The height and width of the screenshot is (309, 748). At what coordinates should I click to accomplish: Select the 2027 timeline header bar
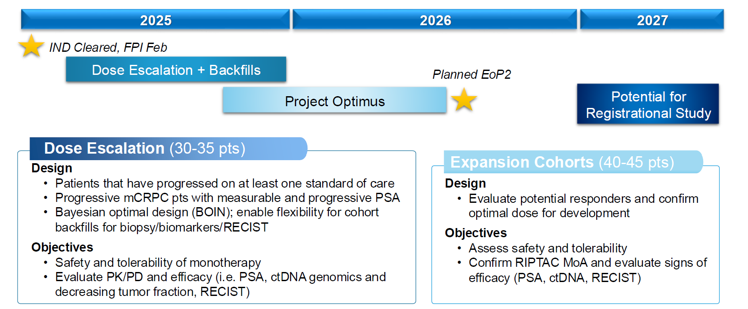pos(652,20)
